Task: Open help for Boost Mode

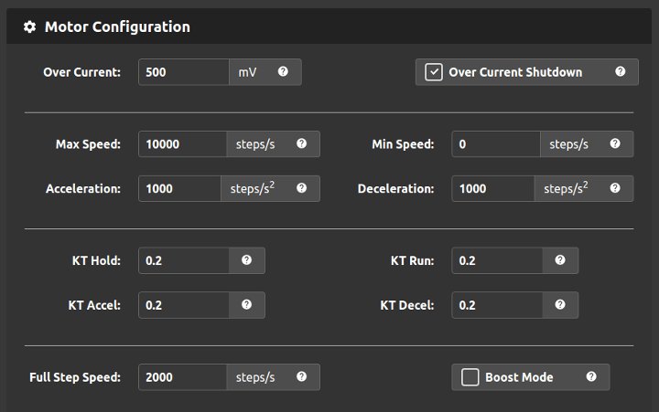Action: click(591, 376)
